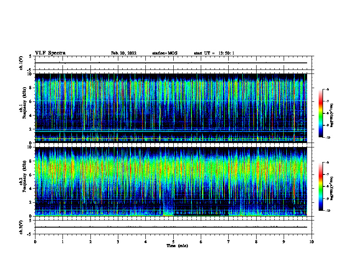Click the ch.2 color scale bar

click(320, 186)
